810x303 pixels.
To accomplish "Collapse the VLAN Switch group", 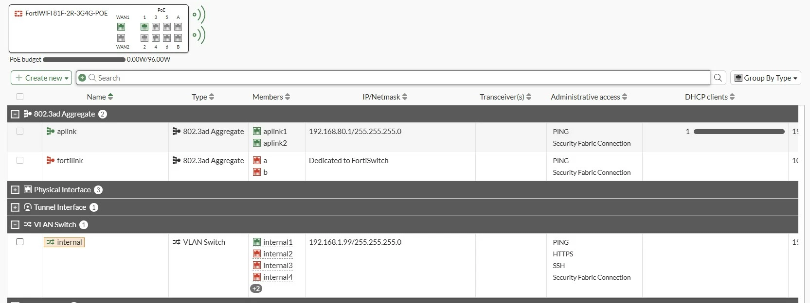I will [15, 225].
